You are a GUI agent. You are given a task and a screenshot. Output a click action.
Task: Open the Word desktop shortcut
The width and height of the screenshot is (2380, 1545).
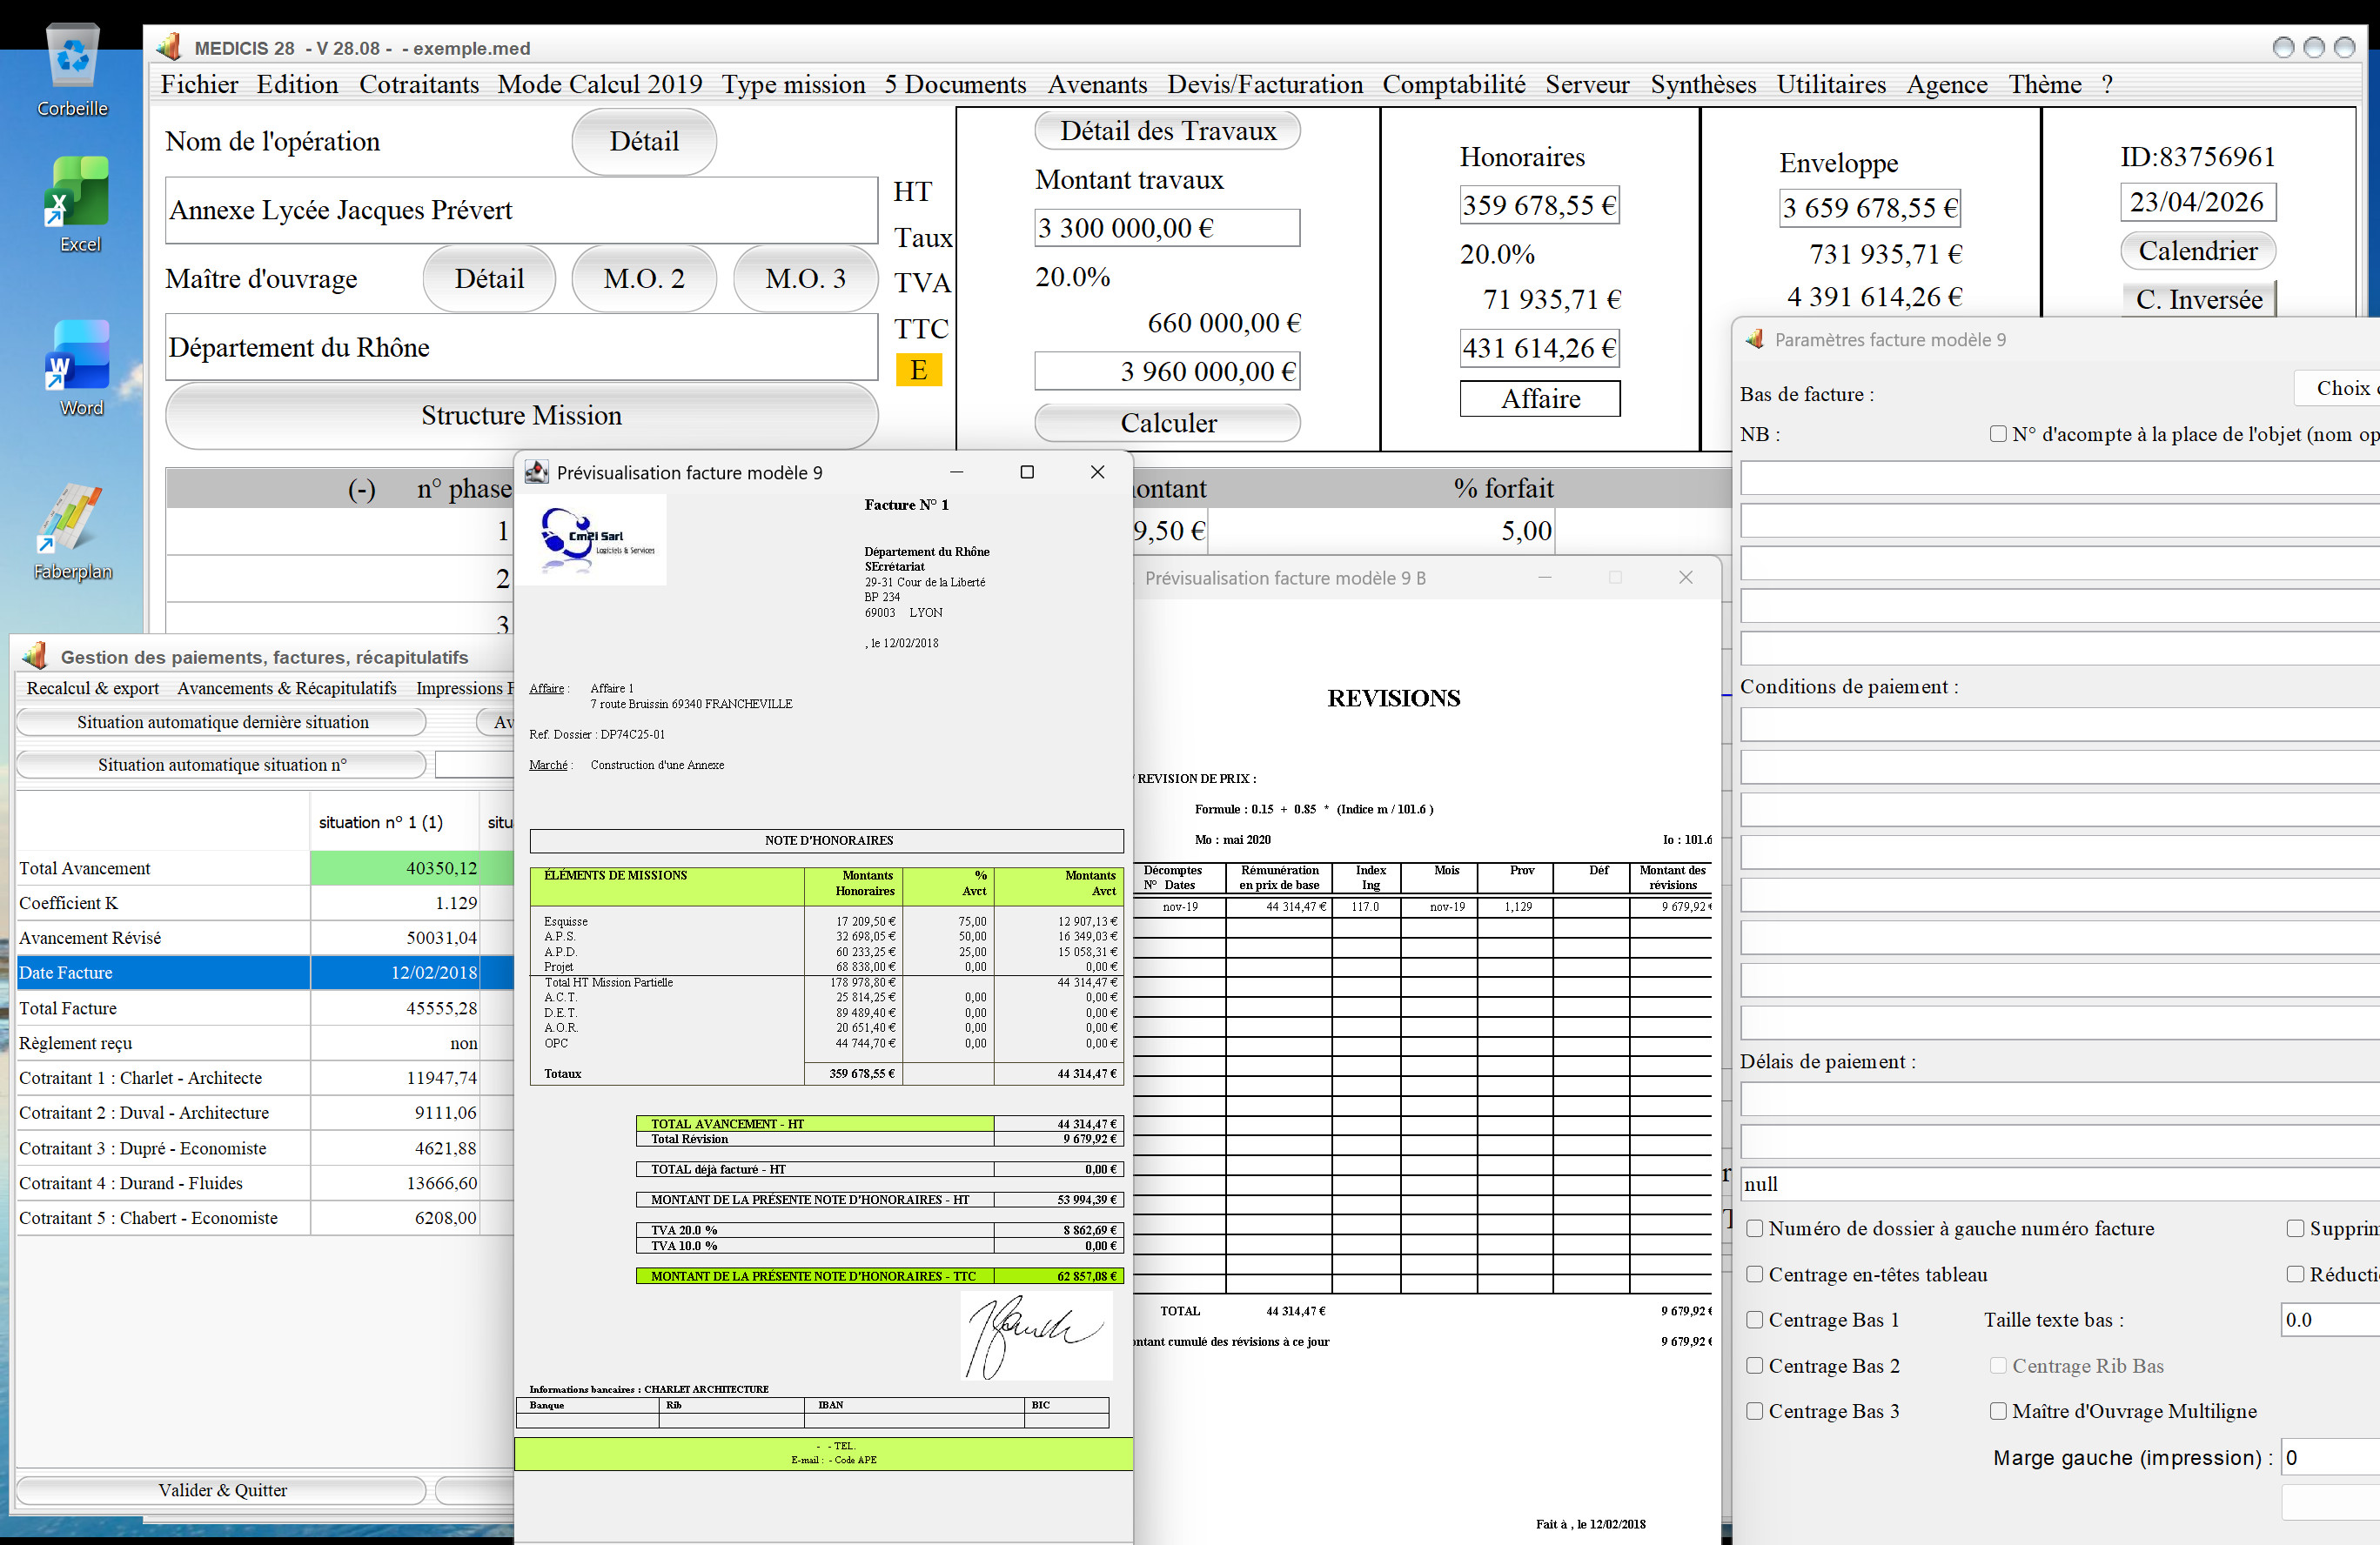(x=79, y=368)
